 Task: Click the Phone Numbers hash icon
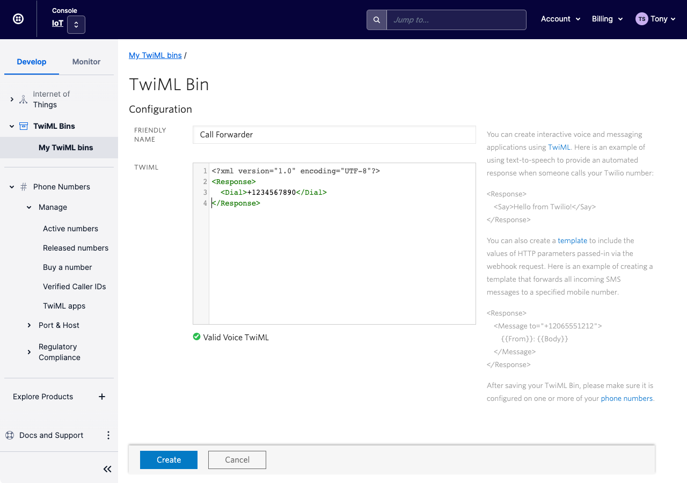coord(23,186)
